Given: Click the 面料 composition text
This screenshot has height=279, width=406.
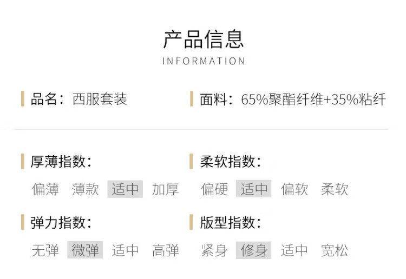Looking at the screenshot, I should coord(293,99).
